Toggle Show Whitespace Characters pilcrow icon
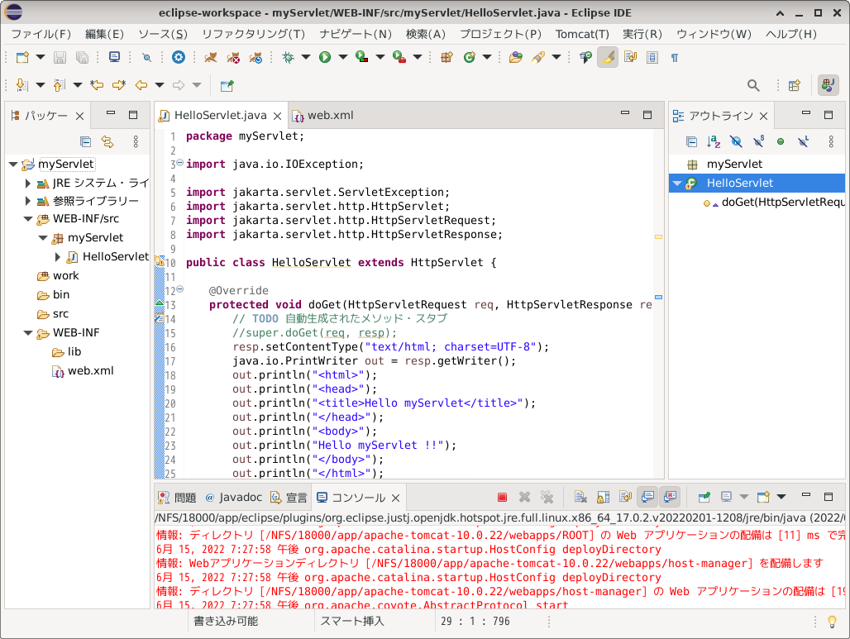 [x=675, y=57]
